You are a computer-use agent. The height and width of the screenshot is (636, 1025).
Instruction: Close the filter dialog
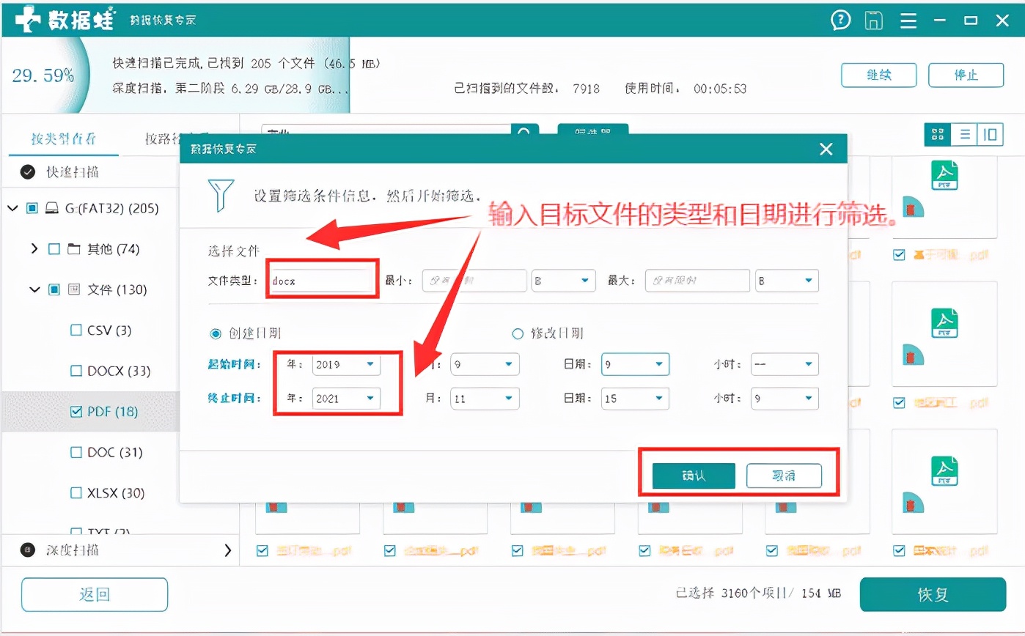click(826, 149)
